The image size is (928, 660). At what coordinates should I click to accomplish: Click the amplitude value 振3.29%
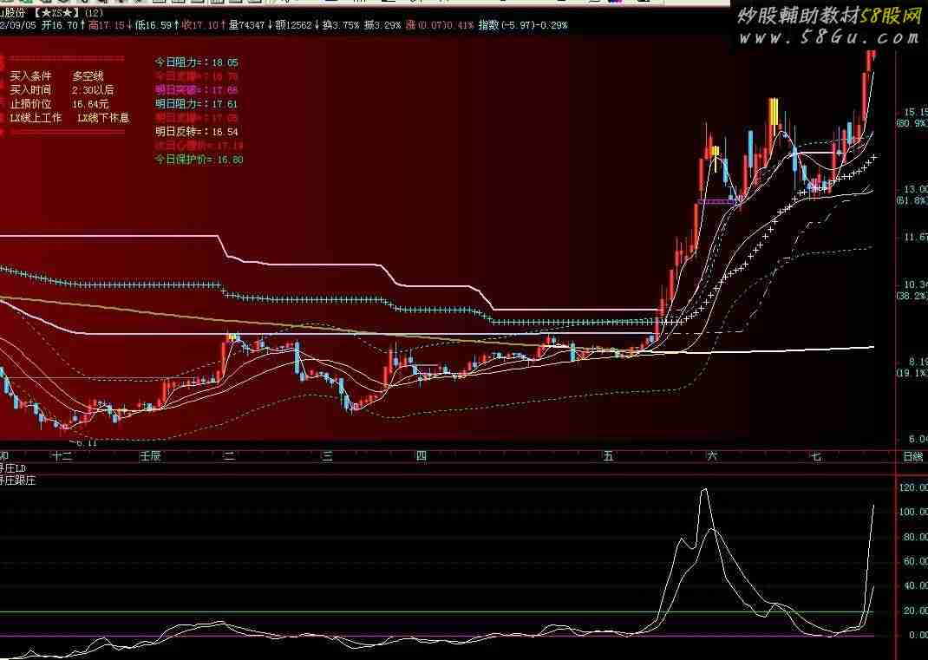point(382,25)
